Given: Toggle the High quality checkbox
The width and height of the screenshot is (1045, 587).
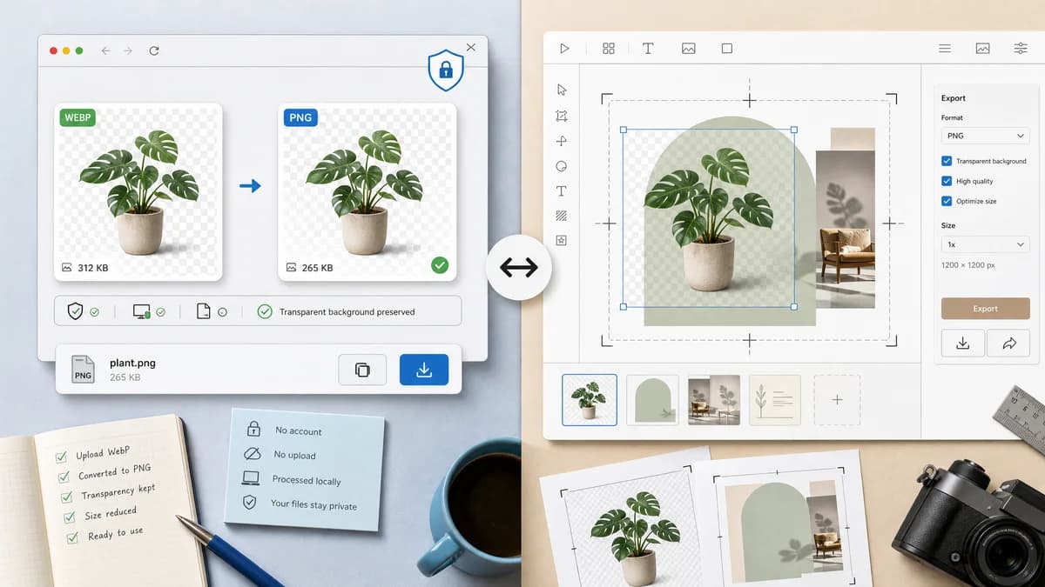Looking at the screenshot, I should tap(947, 181).
